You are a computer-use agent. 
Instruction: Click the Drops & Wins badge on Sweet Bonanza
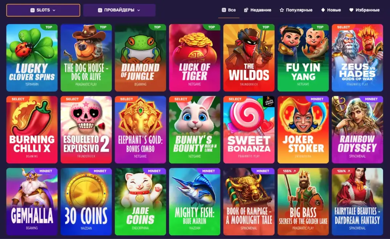(x=269, y=102)
